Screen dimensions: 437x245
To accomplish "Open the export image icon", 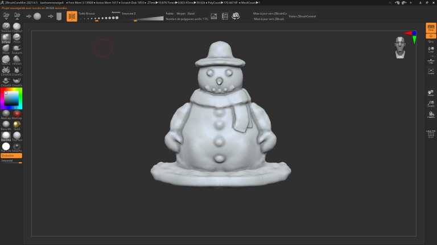I will click(x=214, y=16).
